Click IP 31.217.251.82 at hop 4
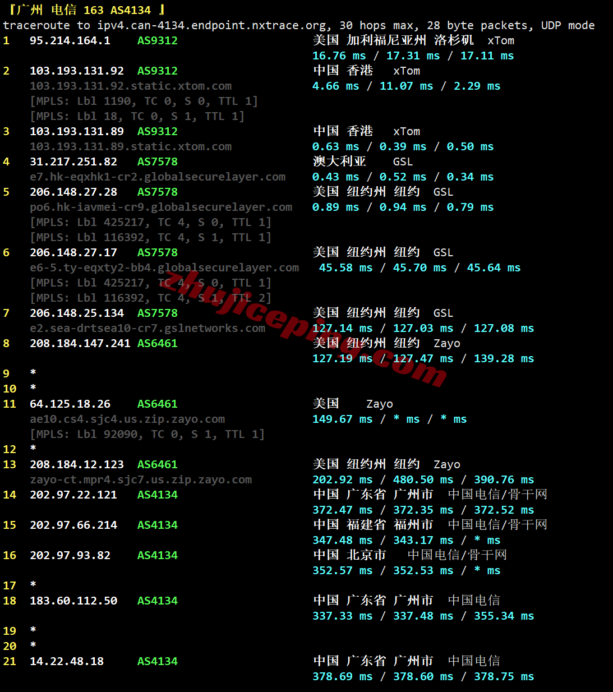Viewport: 613px width, 692px height. pyautogui.click(x=73, y=162)
